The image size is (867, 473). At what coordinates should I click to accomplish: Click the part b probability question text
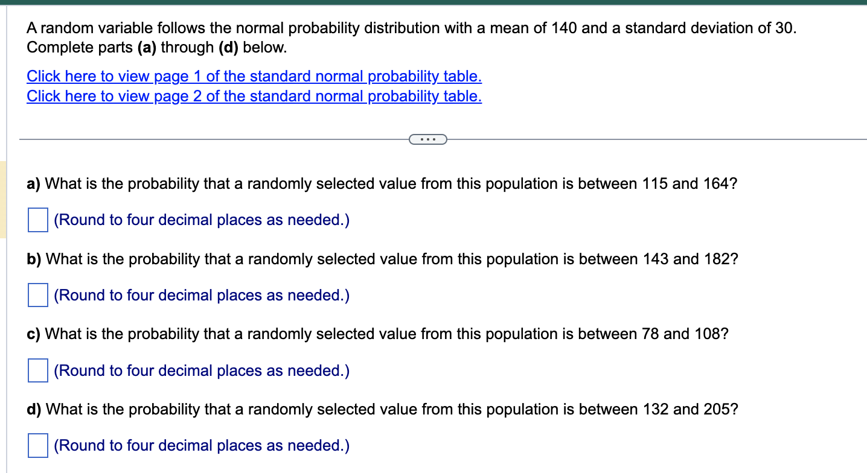point(382,259)
